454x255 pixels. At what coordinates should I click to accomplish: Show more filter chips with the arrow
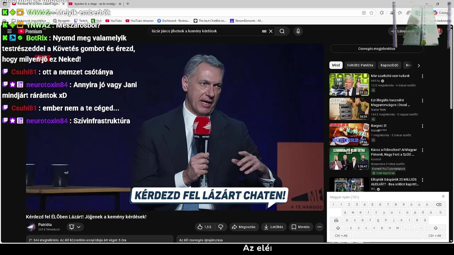(419, 66)
